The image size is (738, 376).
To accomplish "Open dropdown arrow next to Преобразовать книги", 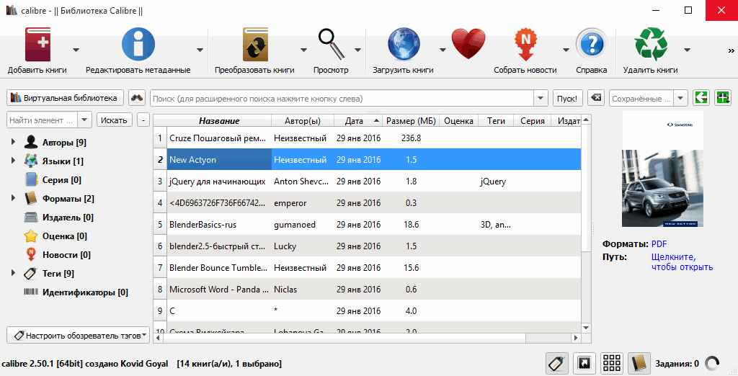I will pyautogui.click(x=303, y=50).
